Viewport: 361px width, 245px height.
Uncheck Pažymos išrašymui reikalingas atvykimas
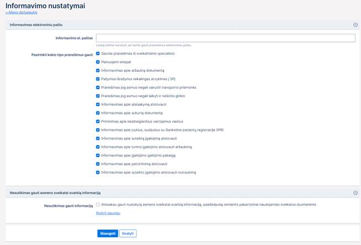[x=98, y=79]
